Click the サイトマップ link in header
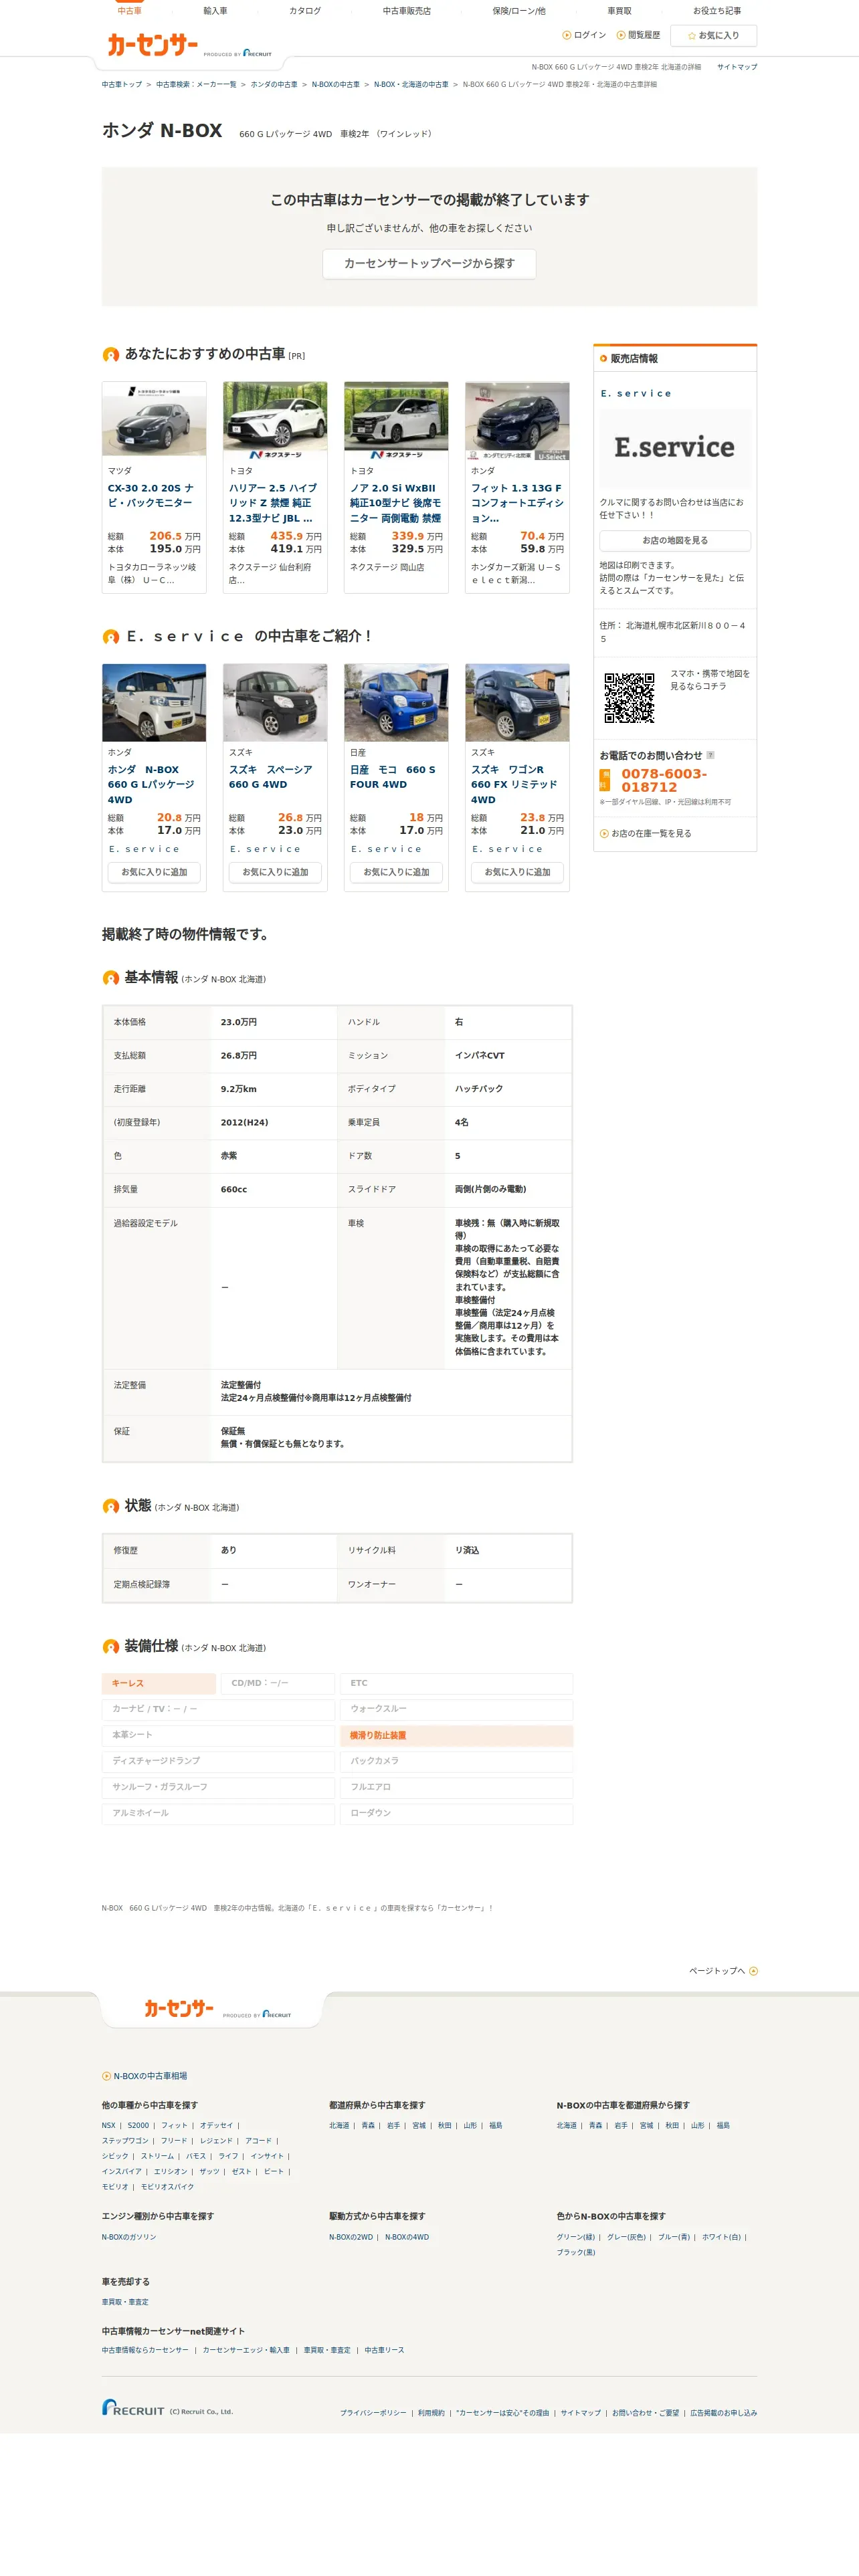 click(737, 67)
